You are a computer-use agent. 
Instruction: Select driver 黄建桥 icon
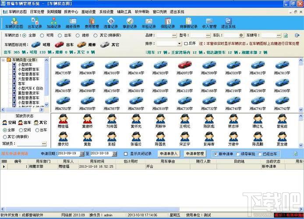click(87, 121)
